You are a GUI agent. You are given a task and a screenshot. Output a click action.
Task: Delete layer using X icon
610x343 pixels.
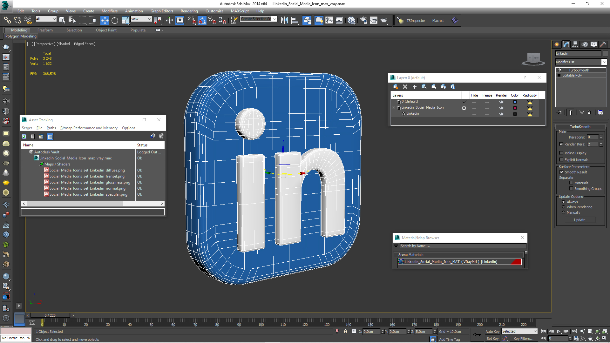point(405,87)
